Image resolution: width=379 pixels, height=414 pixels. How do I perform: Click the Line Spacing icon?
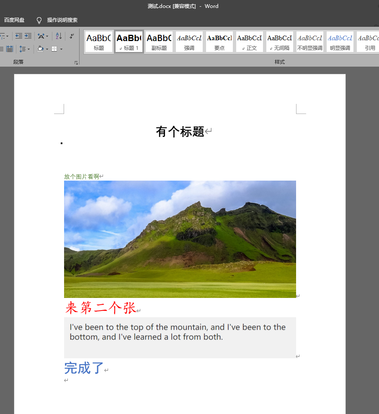click(23, 49)
